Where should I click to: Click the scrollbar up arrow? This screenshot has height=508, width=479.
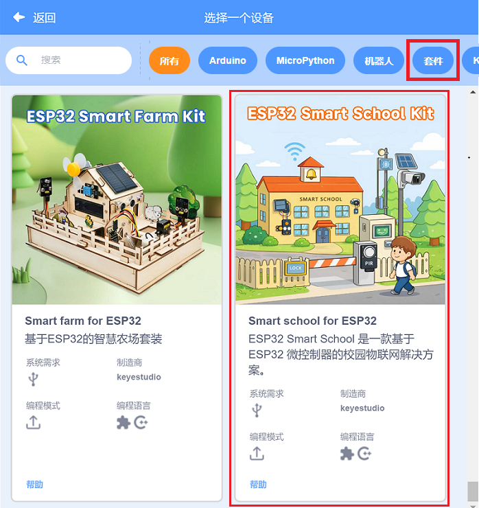tap(473, 93)
